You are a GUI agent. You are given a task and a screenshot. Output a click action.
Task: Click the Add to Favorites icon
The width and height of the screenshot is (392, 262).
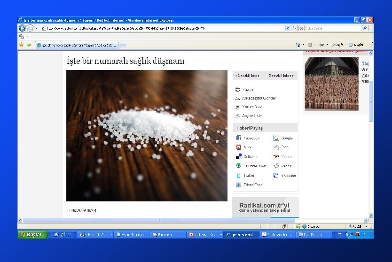29,45
